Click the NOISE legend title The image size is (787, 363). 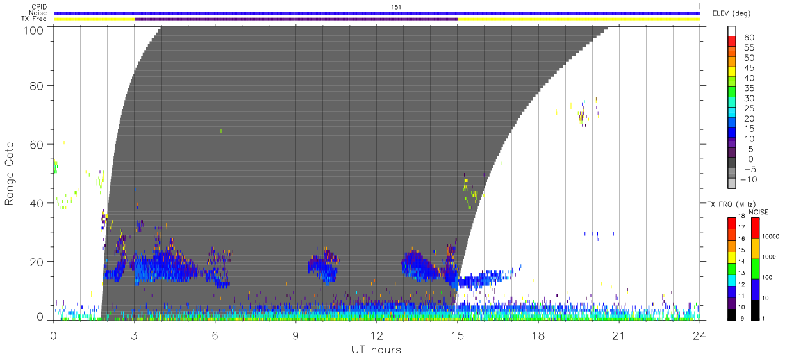[x=759, y=212]
